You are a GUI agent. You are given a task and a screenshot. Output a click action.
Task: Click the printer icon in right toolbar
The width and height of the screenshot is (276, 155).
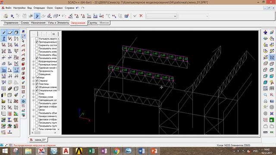click(x=266, y=101)
